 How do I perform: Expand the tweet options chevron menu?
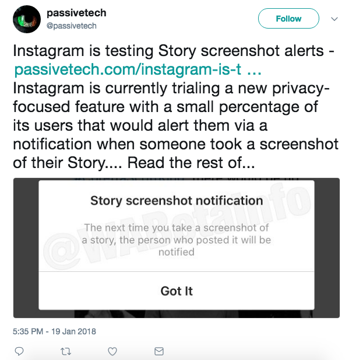(x=334, y=19)
